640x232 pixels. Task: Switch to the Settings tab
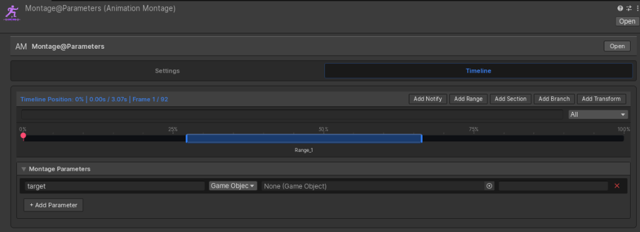[167, 71]
